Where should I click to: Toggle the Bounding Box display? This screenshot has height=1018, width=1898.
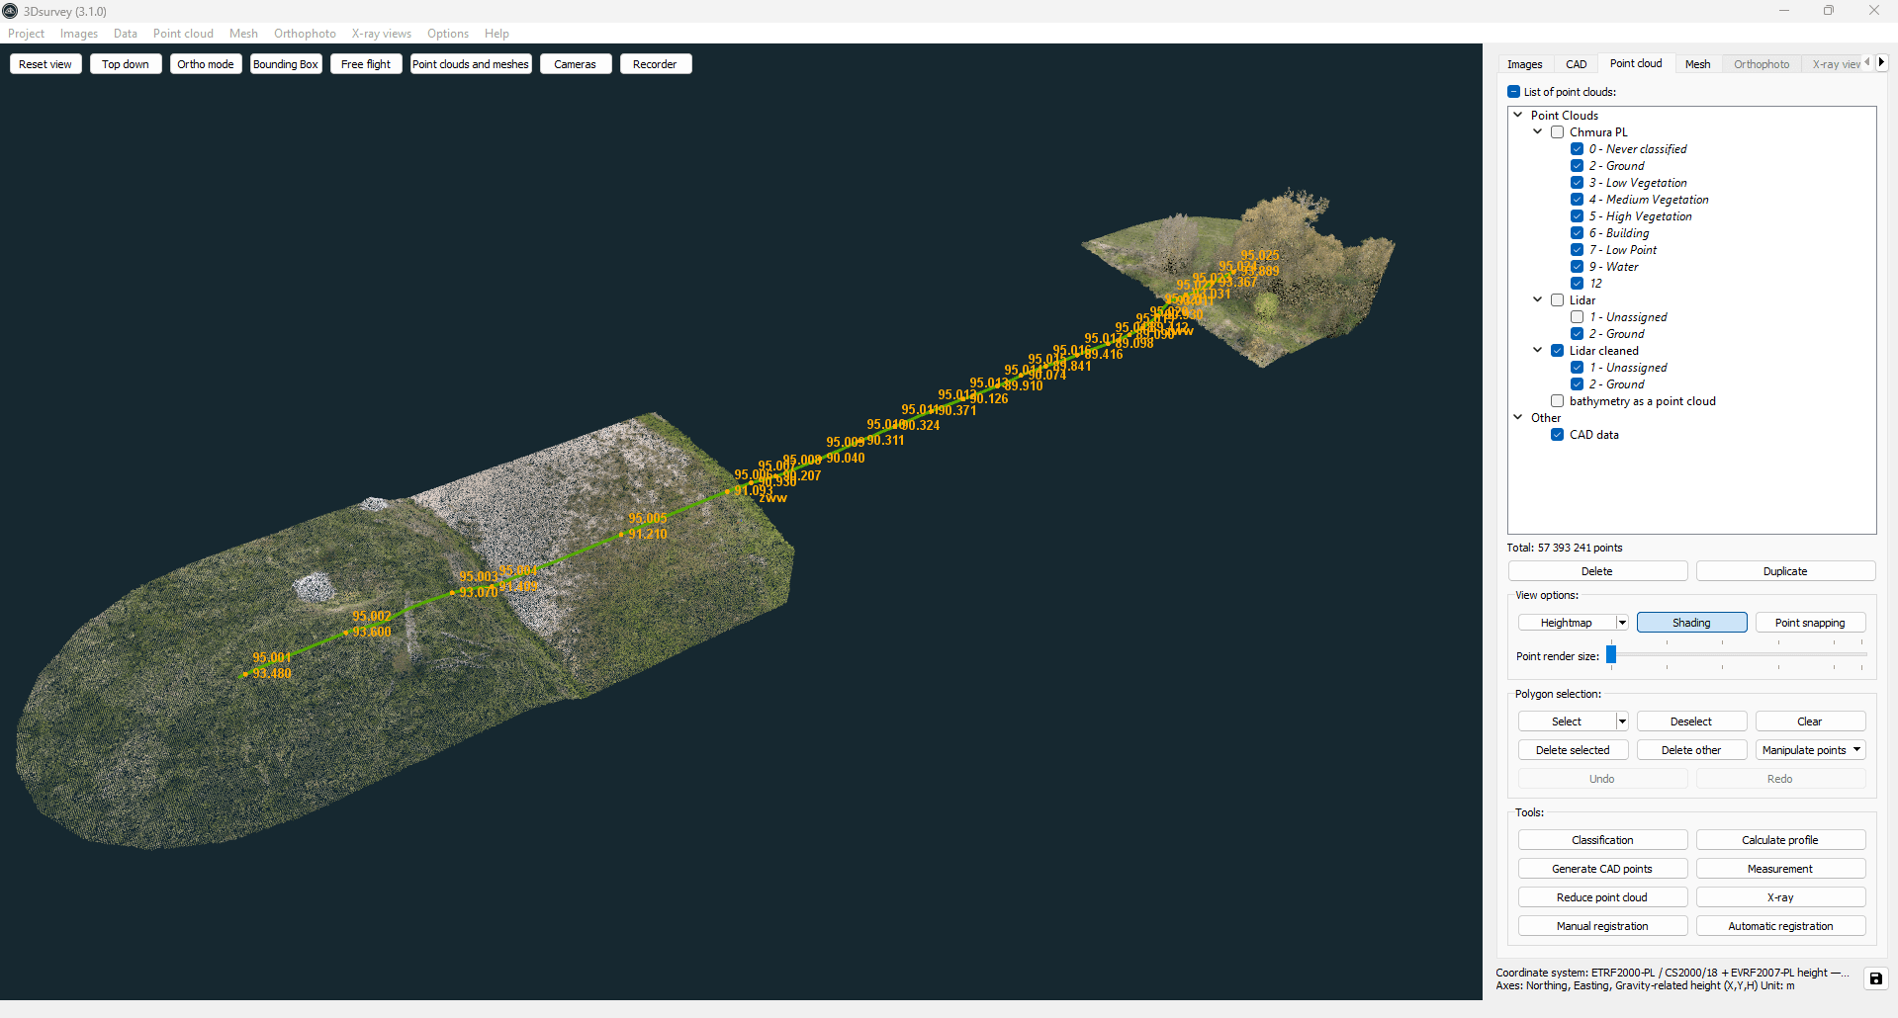pyautogui.click(x=286, y=64)
